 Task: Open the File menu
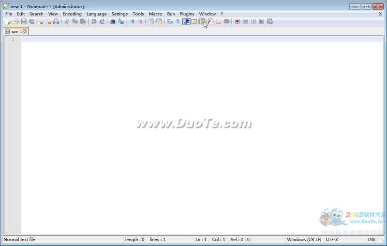tap(9, 14)
